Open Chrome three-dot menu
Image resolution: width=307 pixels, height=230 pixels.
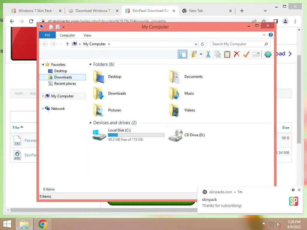[295, 21]
